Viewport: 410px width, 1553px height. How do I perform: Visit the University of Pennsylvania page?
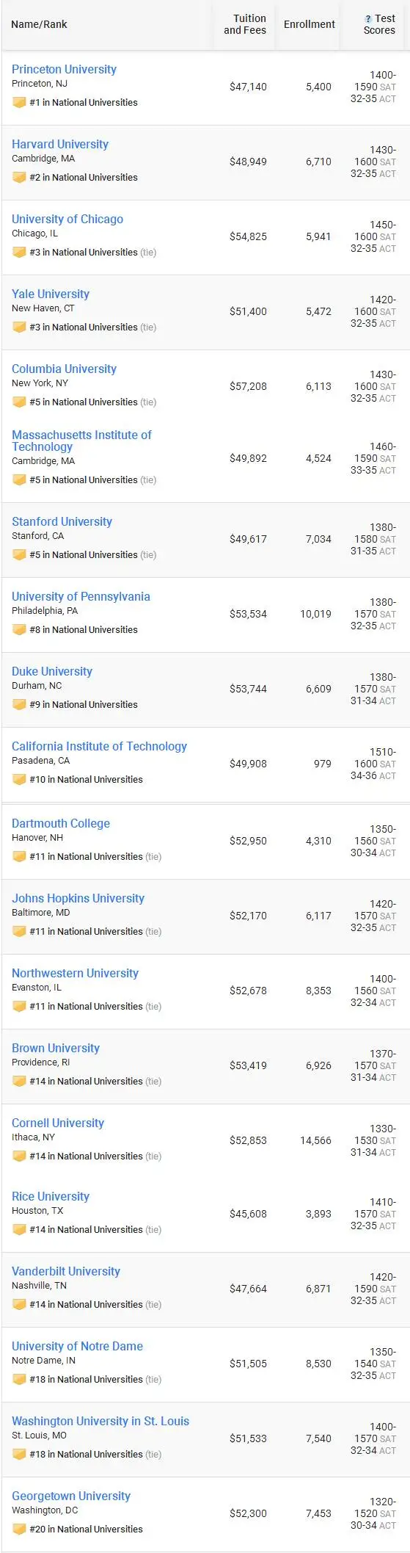[81, 596]
